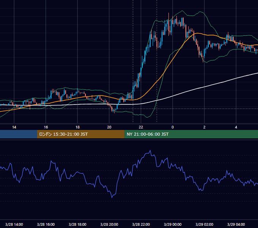
Task: Click the 3/28 14:00 date label
Action: click(14, 224)
